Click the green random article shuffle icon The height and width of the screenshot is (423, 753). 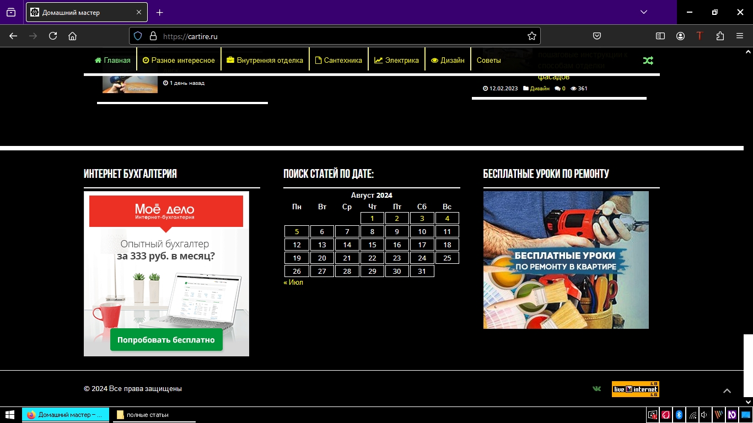coord(648,61)
